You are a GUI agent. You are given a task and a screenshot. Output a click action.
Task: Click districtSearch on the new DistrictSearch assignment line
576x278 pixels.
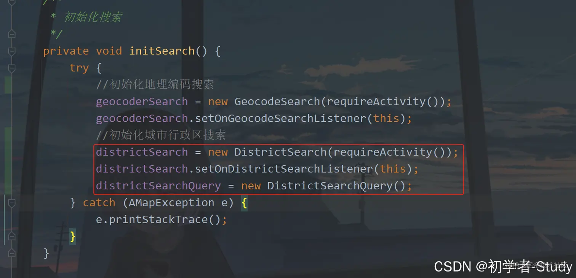(142, 152)
